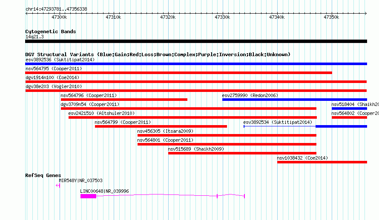Select nsv564801 (Cooper2011) variant label
The height and width of the screenshot is (220, 379).
tap(165, 140)
